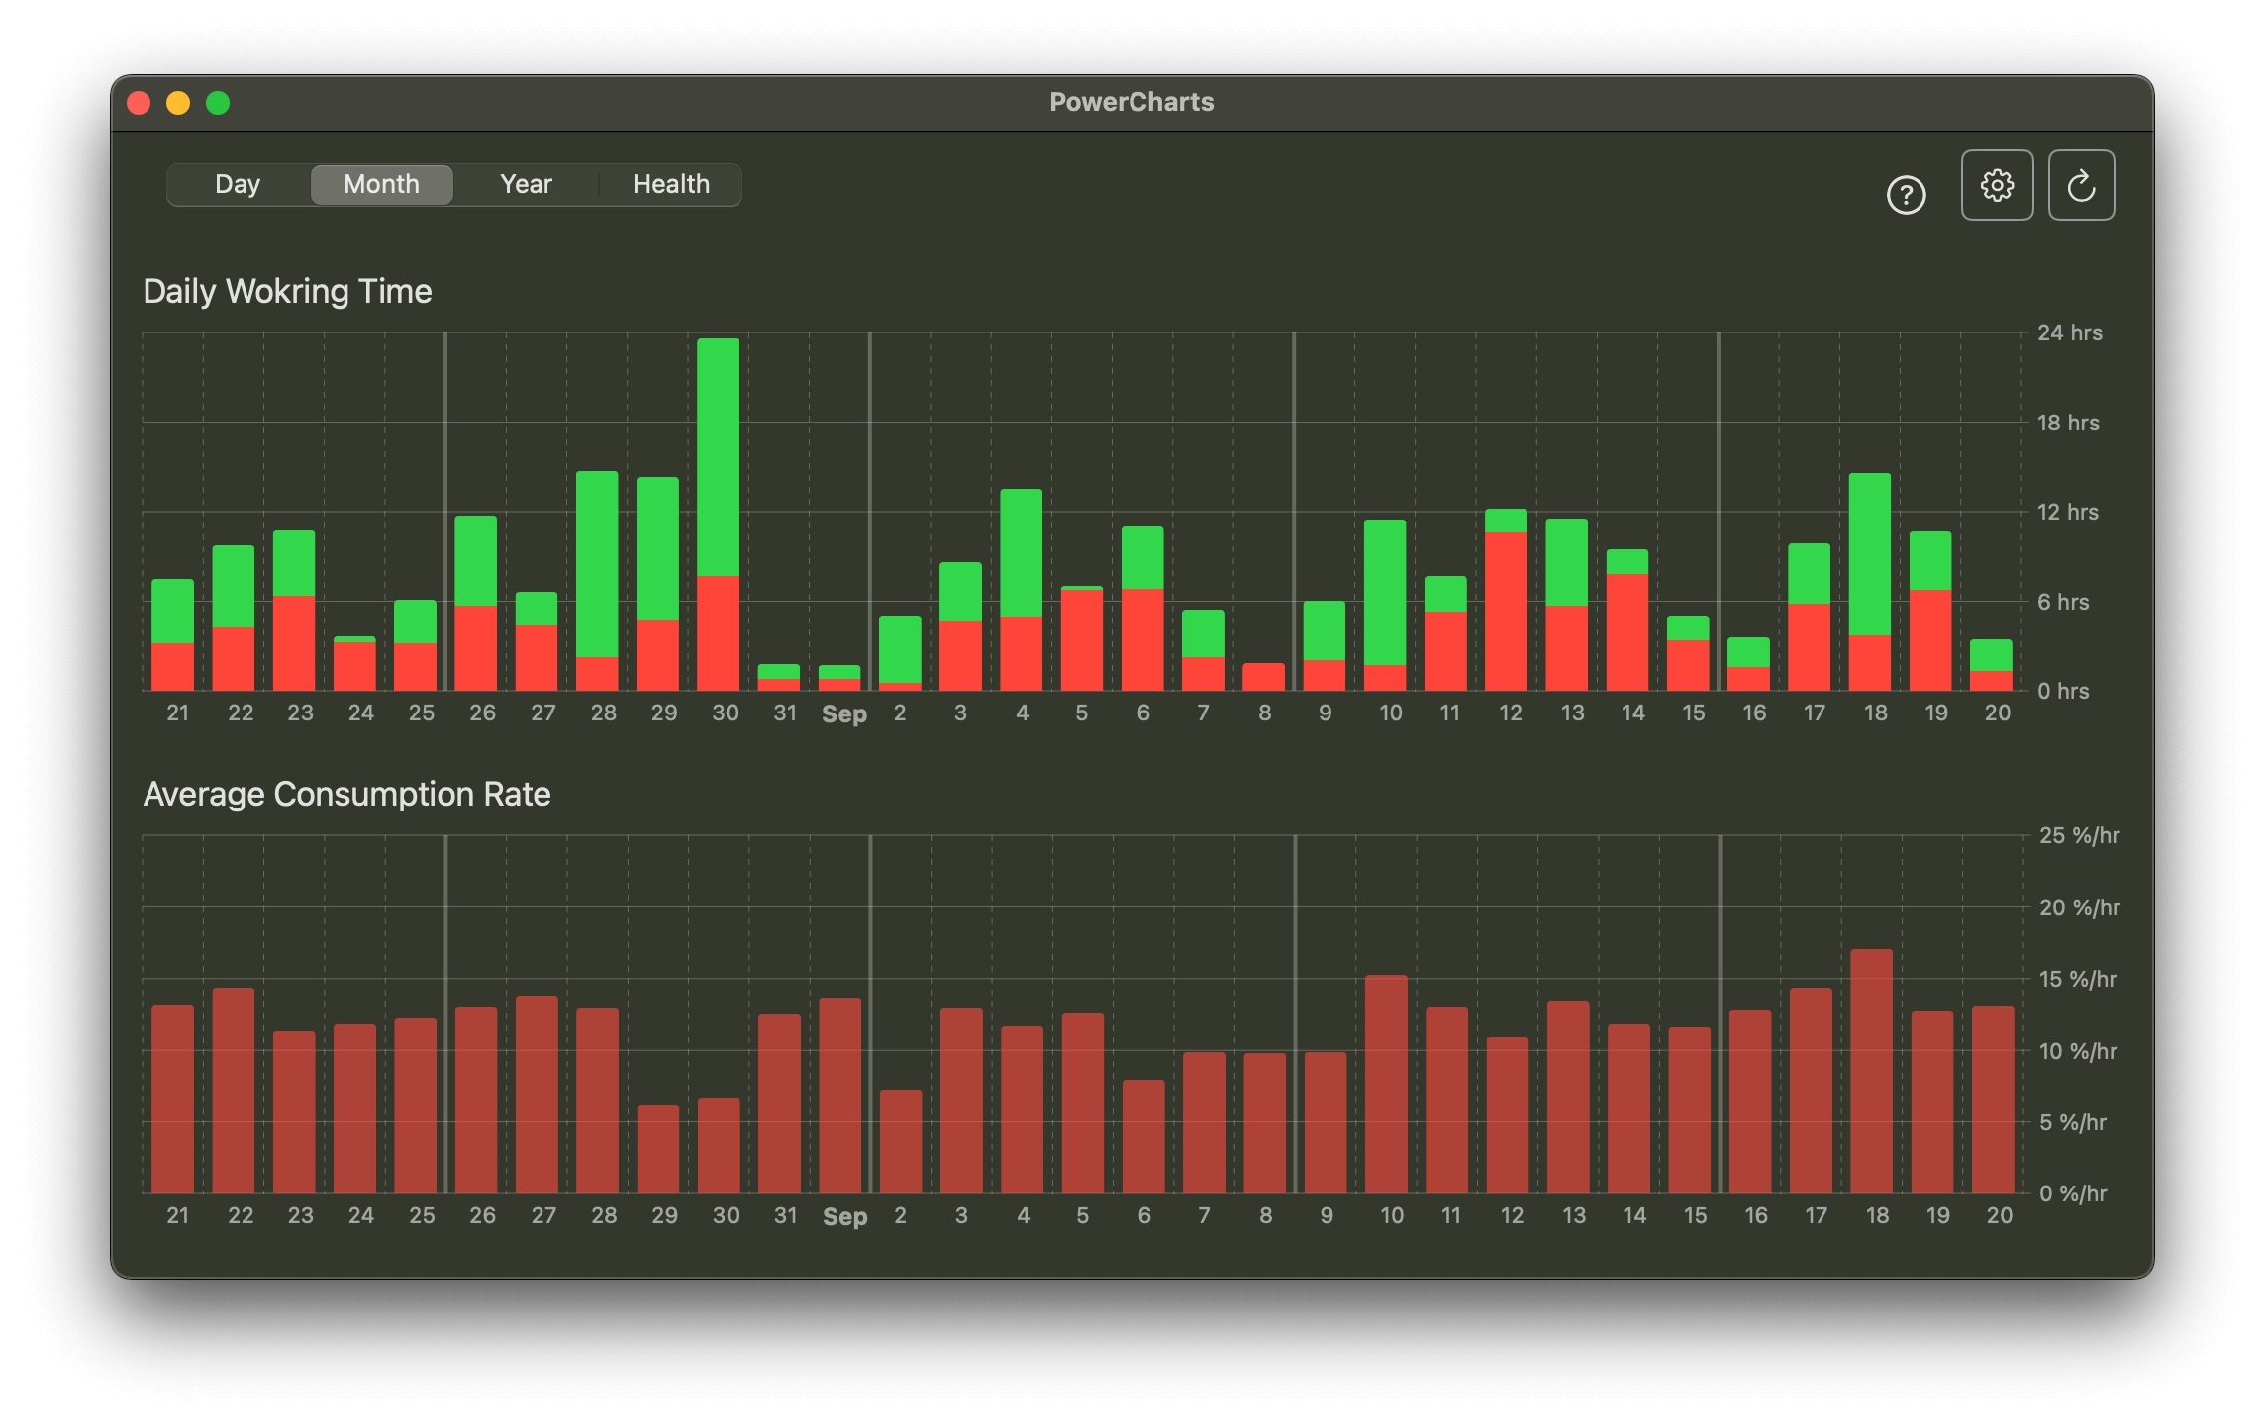Screen dimensions: 2265x1425
Task: Select the Month tab
Action: click(381, 184)
